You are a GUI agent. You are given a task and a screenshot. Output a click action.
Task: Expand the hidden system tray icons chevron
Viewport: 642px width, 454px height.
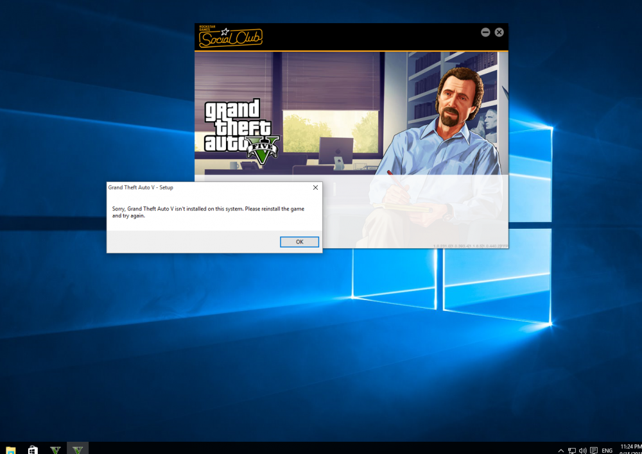click(x=560, y=451)
